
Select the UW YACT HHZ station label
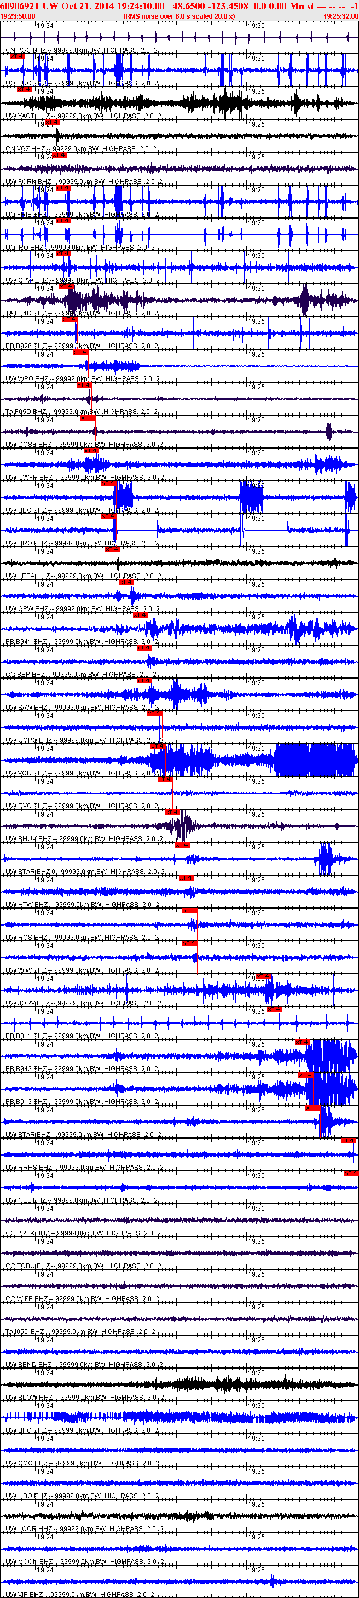[83, 116]
